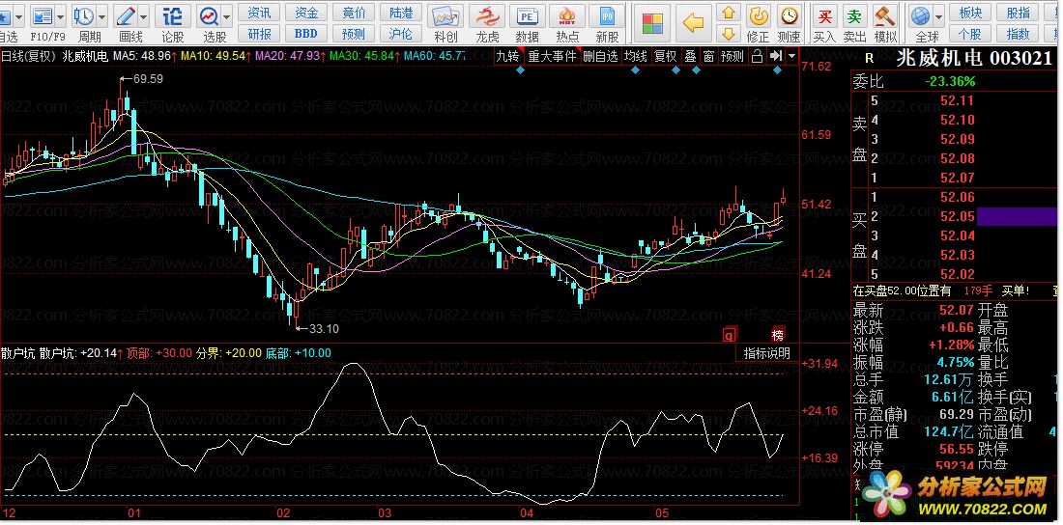Select the 画线 pencil drawing tool
The height and width of the screenshot is (525, 1063).
pos(126,15)
